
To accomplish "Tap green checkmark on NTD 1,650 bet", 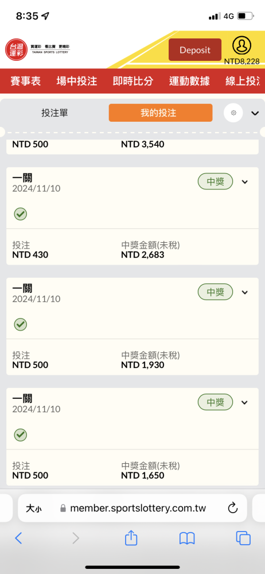I will tap(21, 435).
